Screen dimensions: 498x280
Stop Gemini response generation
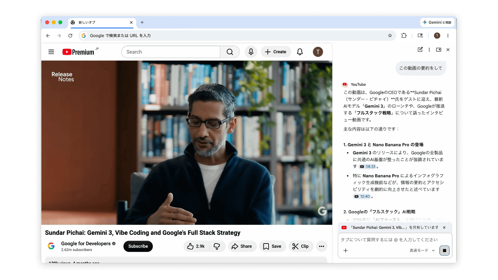pyautogui.click(x=444, y=251)
